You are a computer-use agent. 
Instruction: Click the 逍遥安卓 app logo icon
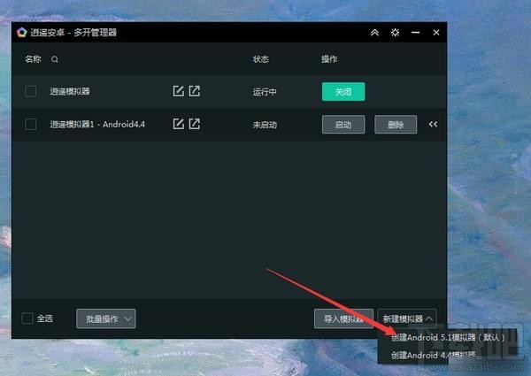pos(21,33)
